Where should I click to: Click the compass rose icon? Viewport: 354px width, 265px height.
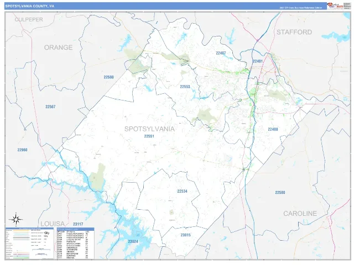point(16,219)
